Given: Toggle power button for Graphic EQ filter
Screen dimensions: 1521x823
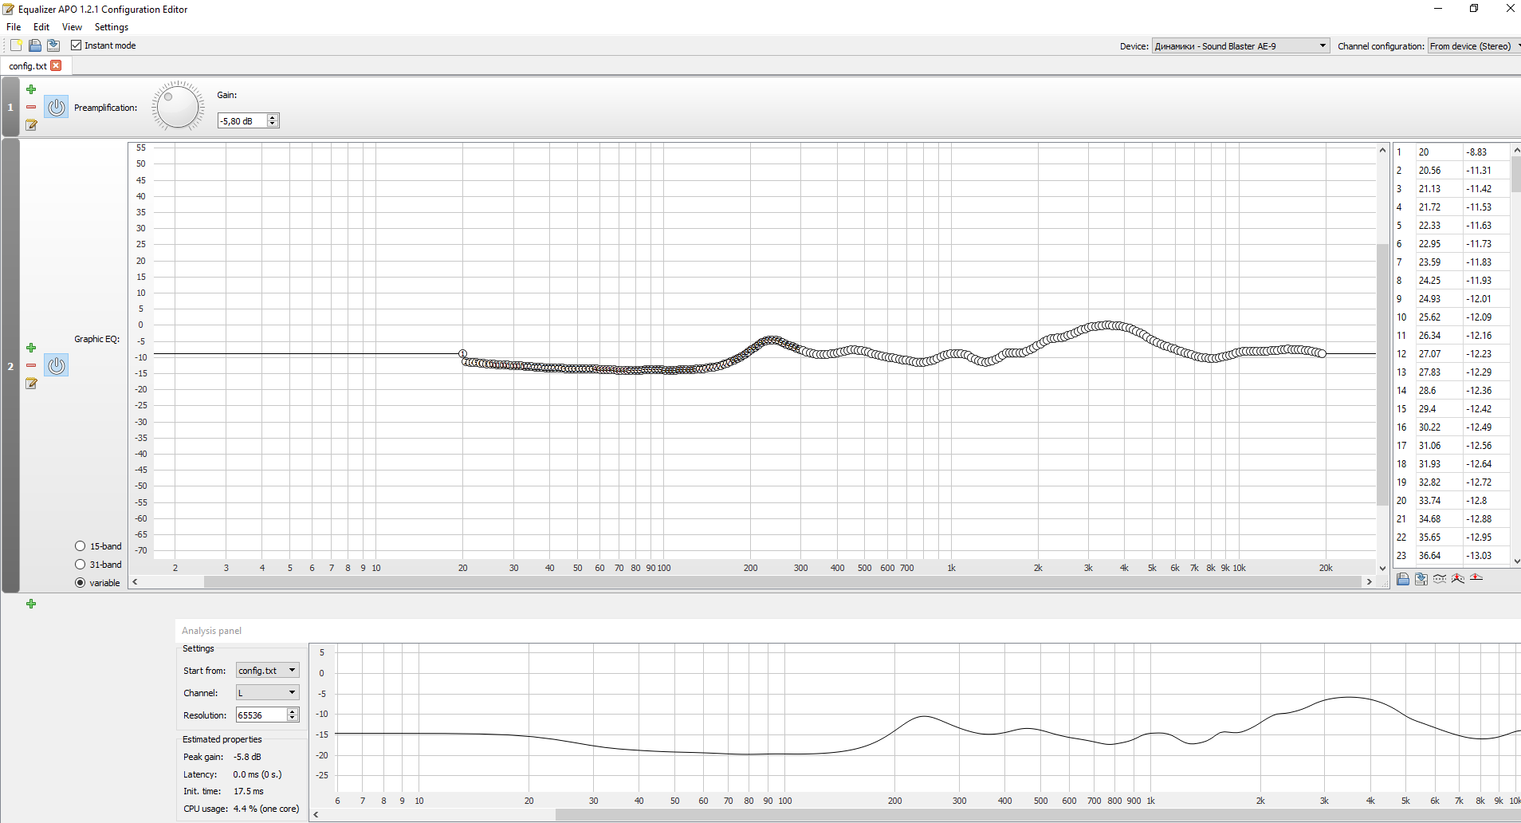Looking at the screenshot, I should [x=56, y=365].
